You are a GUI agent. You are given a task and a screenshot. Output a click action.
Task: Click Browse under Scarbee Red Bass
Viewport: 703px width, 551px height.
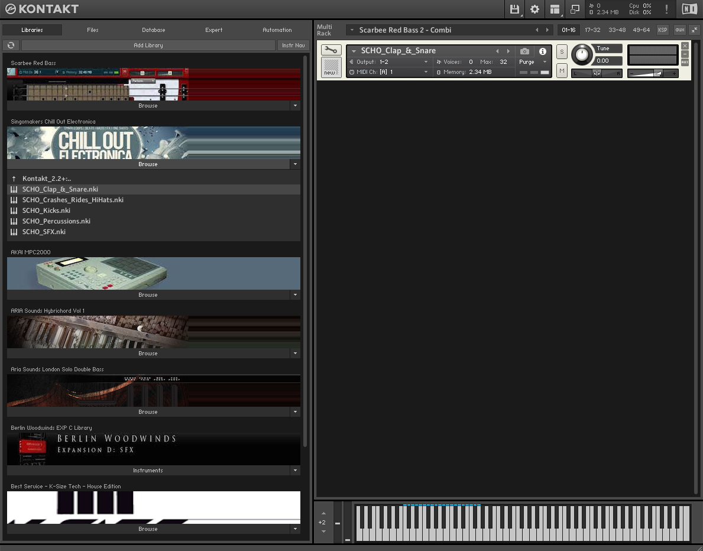(148, 106)
